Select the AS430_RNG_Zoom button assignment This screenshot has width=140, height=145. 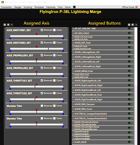point(103,109)
